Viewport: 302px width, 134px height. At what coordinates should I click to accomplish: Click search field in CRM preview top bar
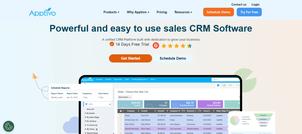225,80
